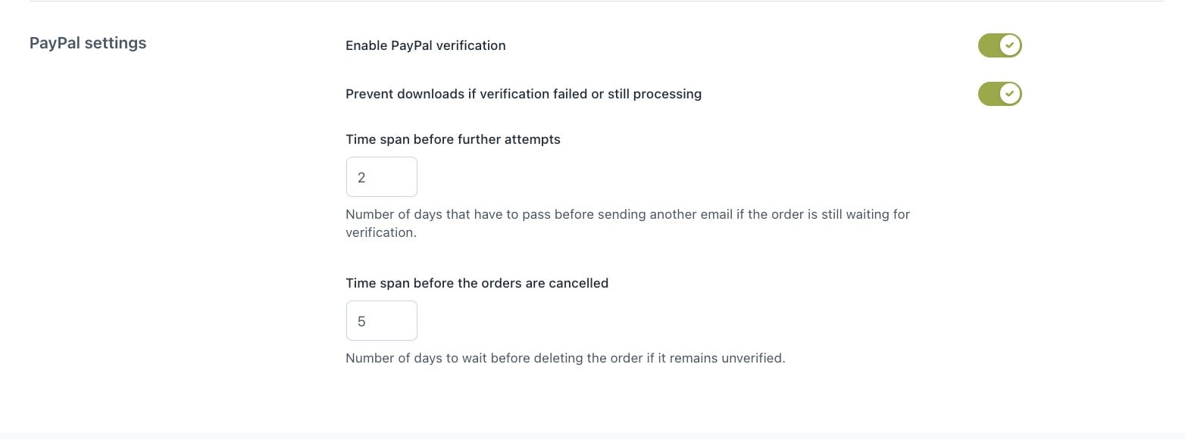Click the divider line above PayPal settings

pyautogui.click(x=592, y=2)
